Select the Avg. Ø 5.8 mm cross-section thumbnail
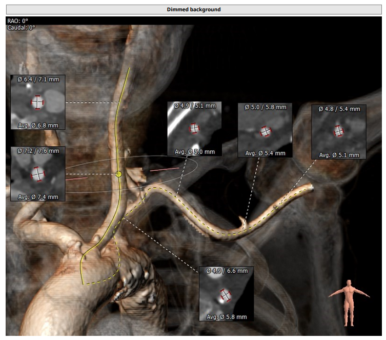This screenshot has width=386, height=340. click(226, 293)
